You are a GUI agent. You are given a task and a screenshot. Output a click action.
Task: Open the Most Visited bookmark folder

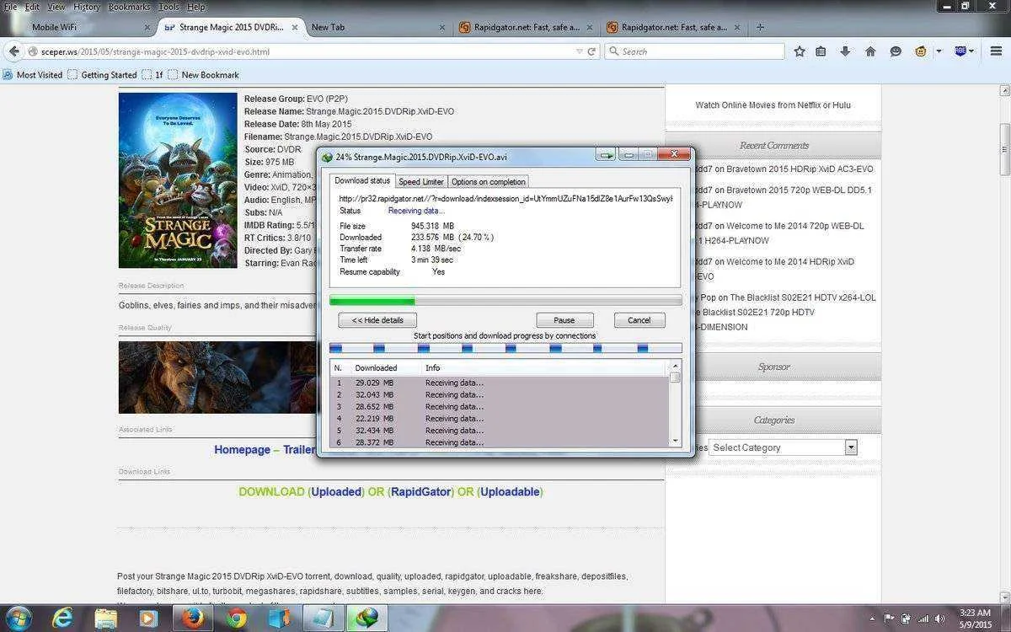tap(33, 75)
